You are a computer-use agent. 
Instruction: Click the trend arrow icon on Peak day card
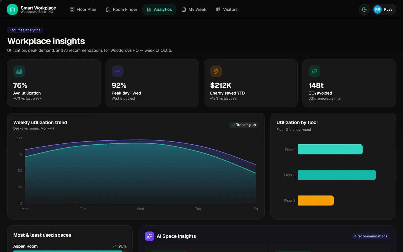coord(118,71)
